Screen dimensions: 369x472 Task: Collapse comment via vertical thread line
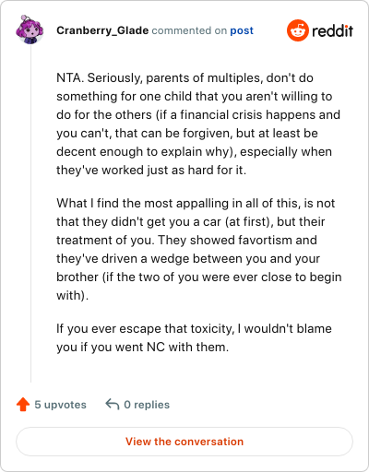[30, 214]
